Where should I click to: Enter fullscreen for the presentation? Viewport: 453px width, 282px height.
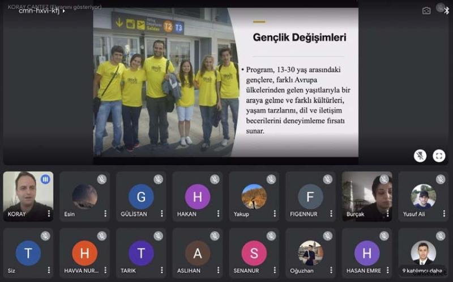coord(439,155)
